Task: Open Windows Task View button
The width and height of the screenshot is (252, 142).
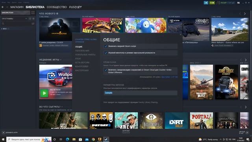Action: 61,139
